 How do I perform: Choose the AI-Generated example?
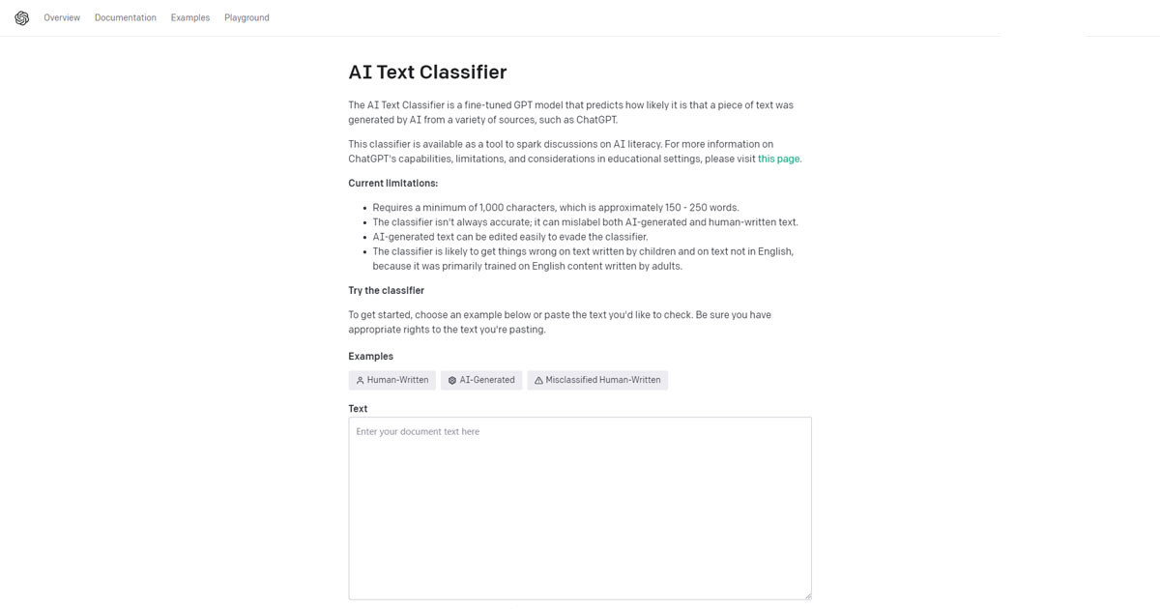click(481, 381)
